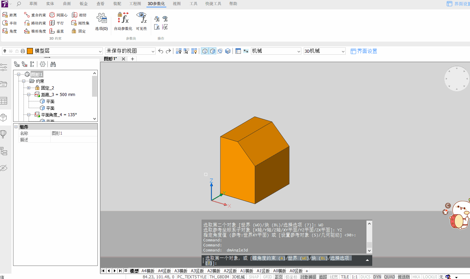470x279 pixels.
Task: Create a 刚性集 rigid set
Action: 80,23
